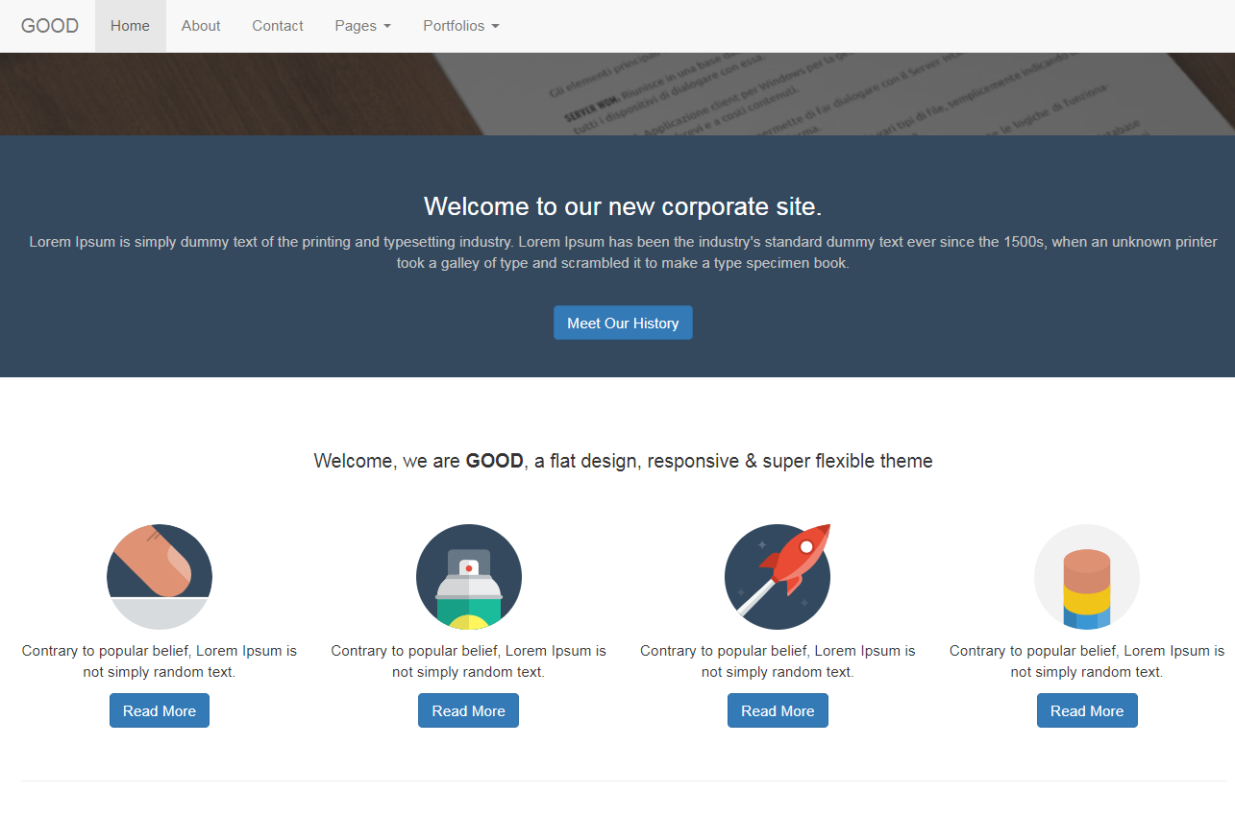The height and width of the screenshot is (816, 1235).
Task: Expand the Portfolios dropdown in navbar
Action: click(x=460, y=26)
